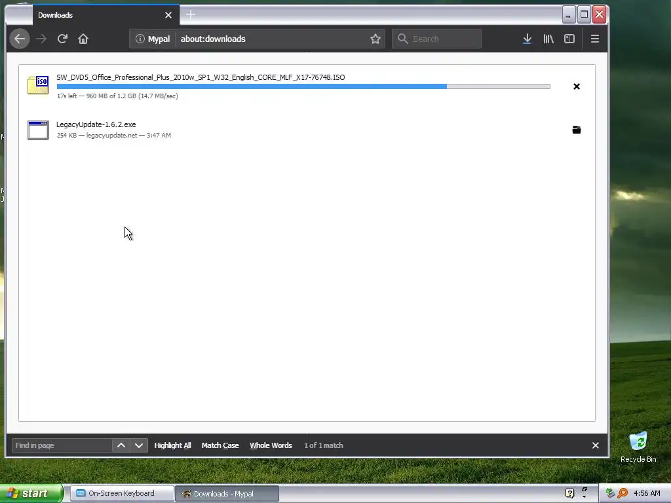Screen dimensions: 671x503
Task: Cancel the Office ISO download
Action: 577,86
